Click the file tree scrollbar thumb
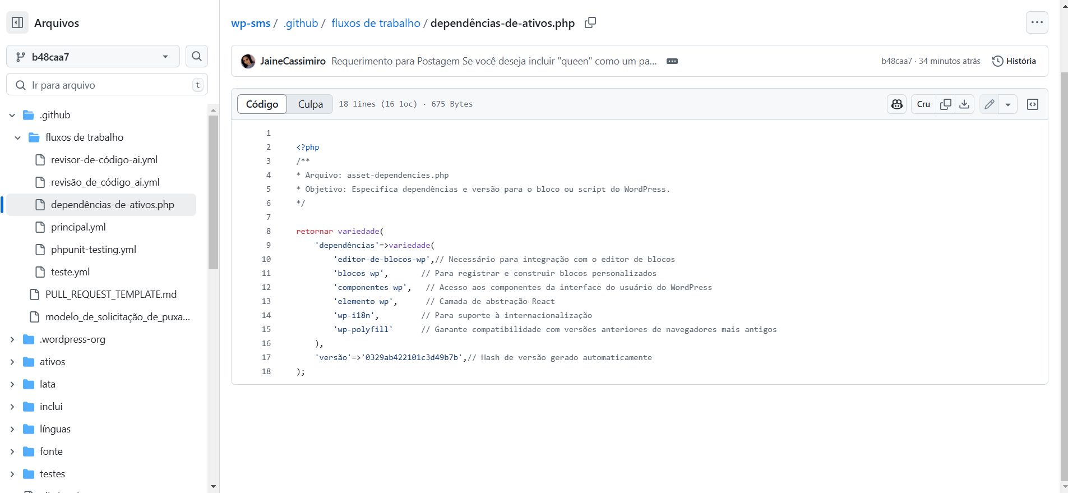 click(x=213, y=192)
